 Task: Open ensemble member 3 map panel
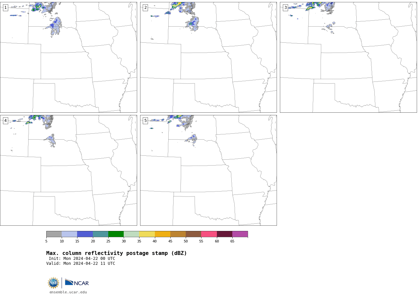pos(348,57)
